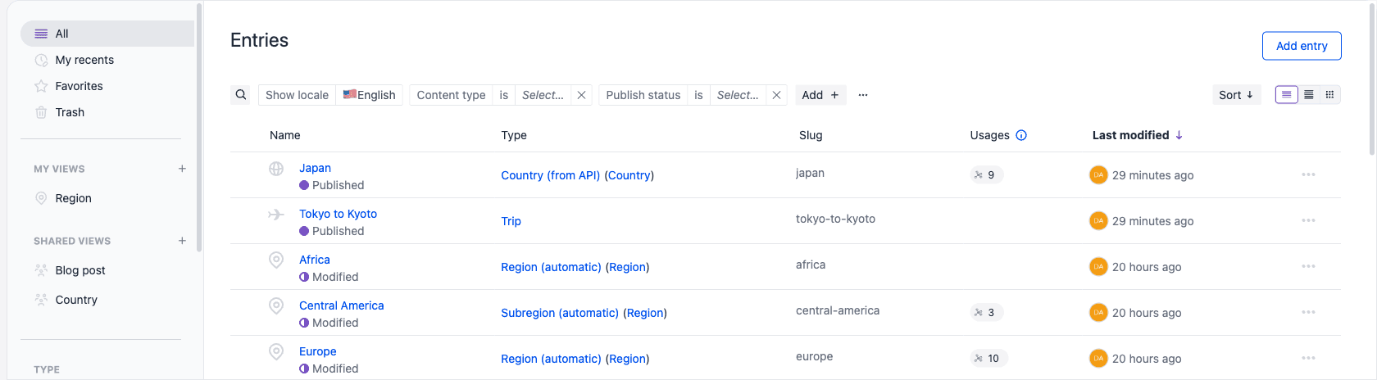Click the central-america slug text

click(838, 310)
